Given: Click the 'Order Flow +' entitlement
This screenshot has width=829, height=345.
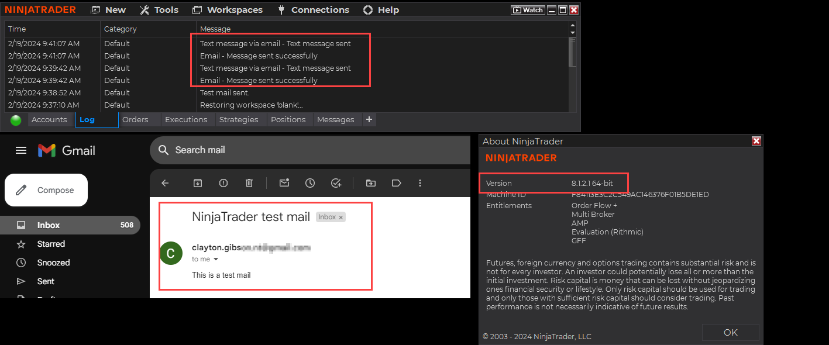Looking at the screenshot, I should click(594, 206).
